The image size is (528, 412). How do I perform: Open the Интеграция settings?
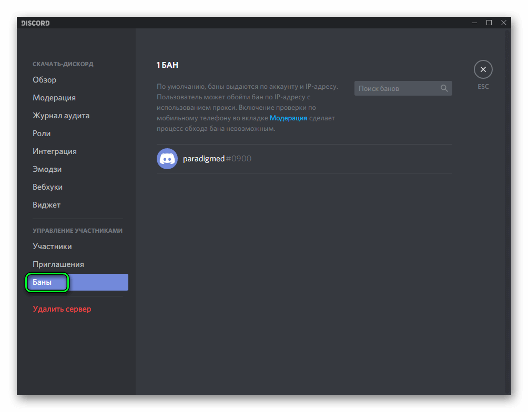point(55,151)
